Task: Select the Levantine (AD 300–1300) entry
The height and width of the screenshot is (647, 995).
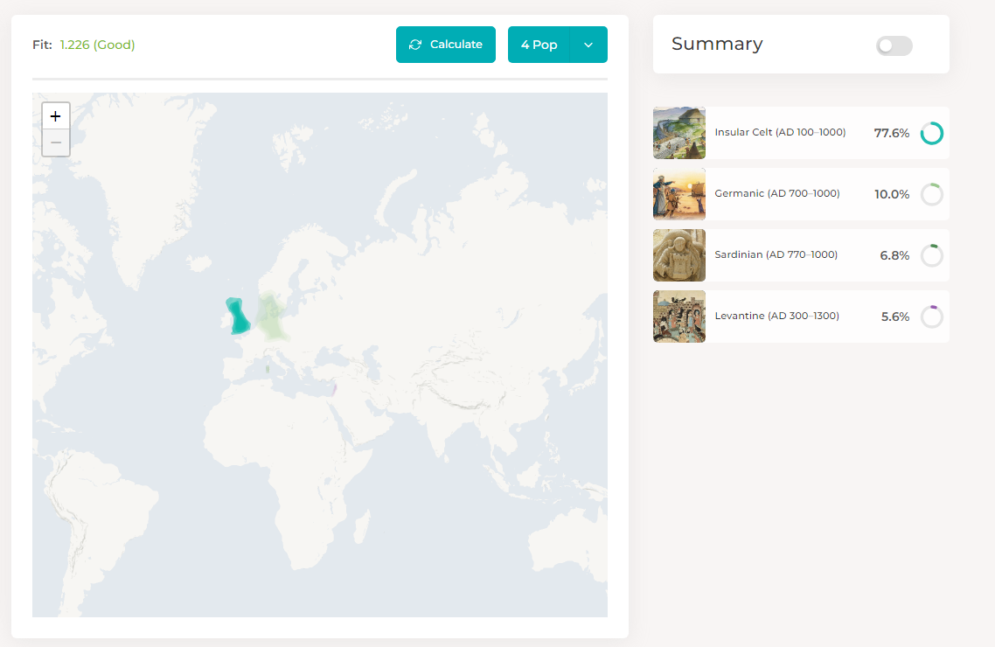Action: [x=801, y=317]
